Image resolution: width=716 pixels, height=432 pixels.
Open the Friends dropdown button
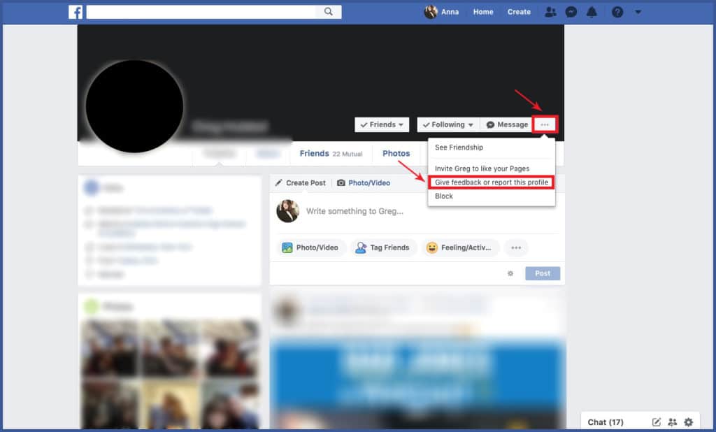pyautogui.click(x=382, y=124)
